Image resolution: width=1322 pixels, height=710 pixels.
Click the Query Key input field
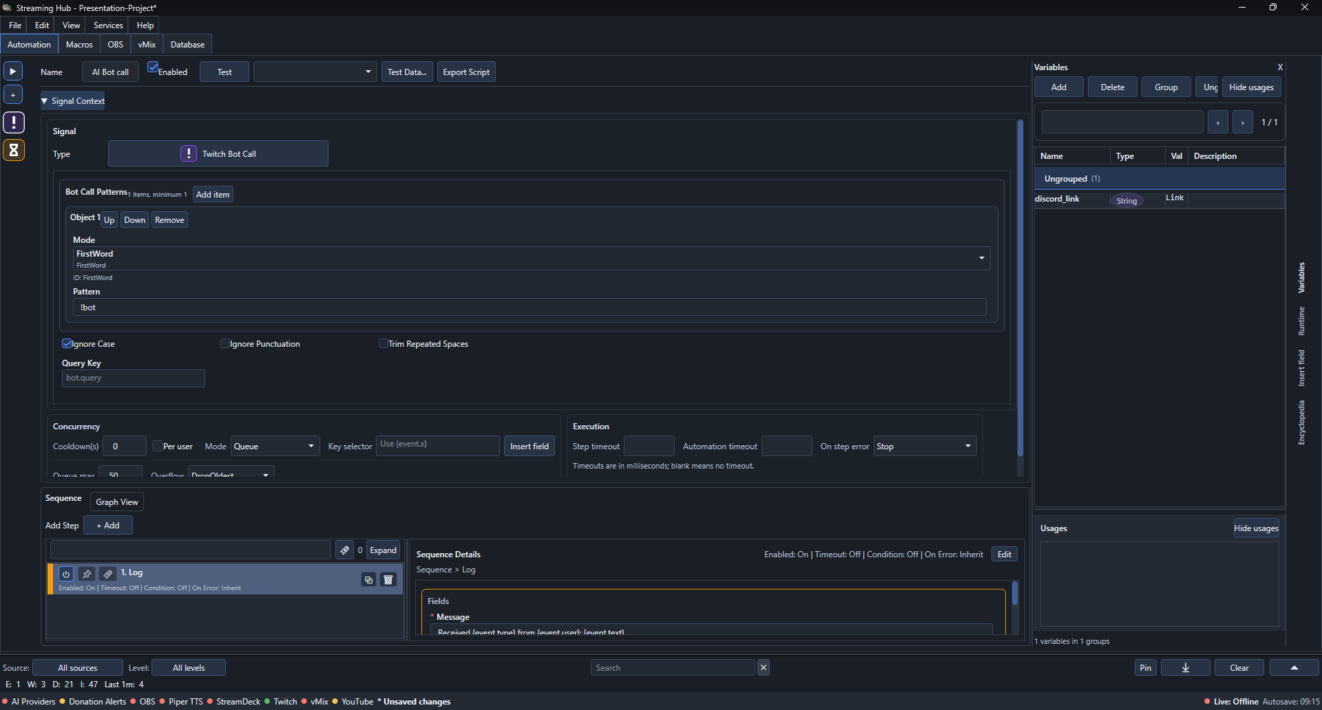tap(134, 378)
